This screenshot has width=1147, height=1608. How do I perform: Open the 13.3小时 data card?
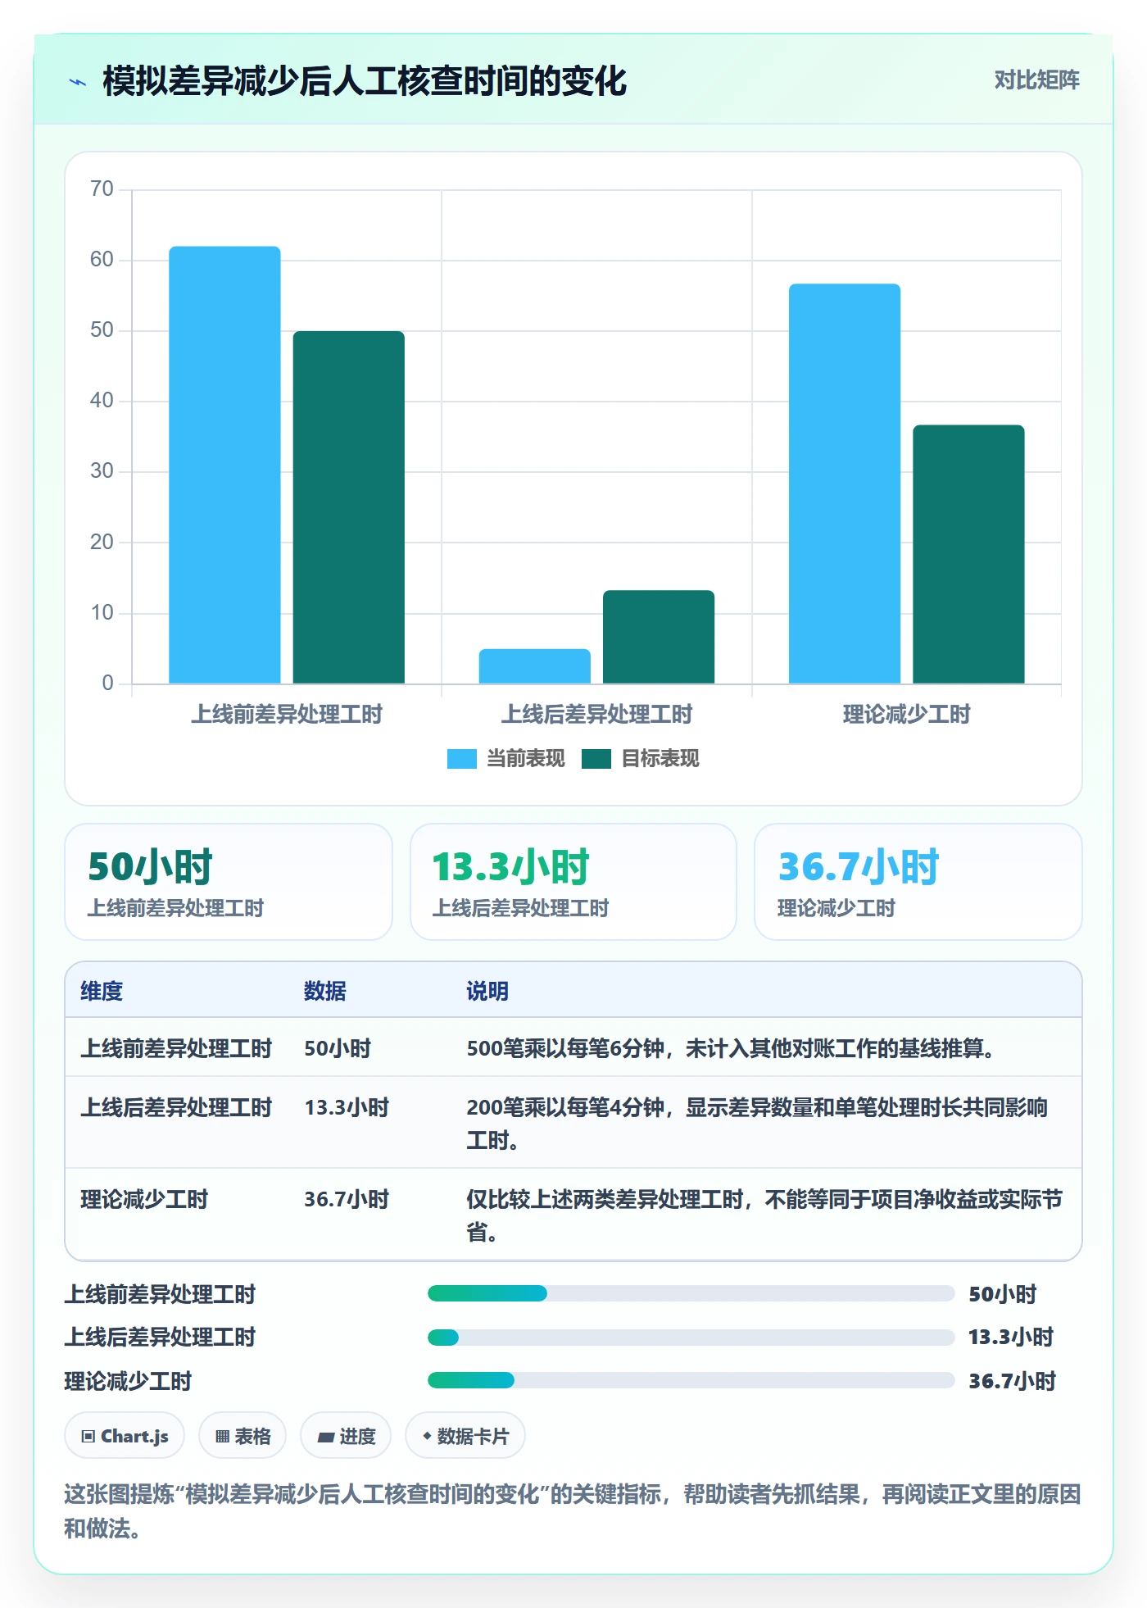click(x=573, y=882)
